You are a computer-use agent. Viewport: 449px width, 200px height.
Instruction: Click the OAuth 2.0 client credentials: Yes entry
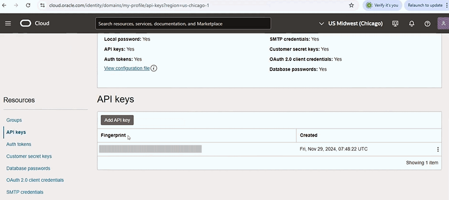coord(306,59)
